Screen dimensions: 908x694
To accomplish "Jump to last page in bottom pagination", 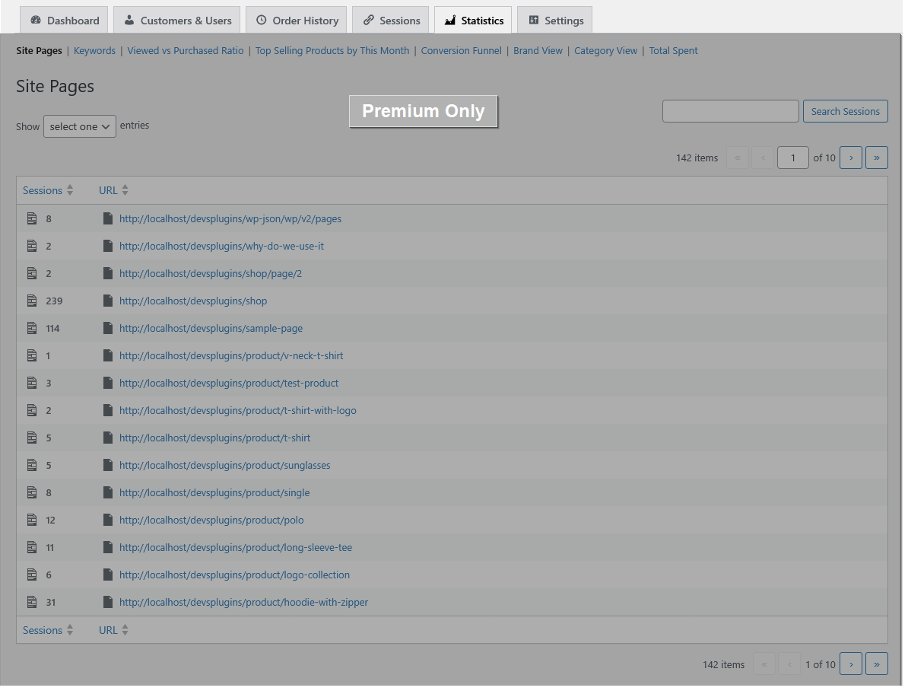I will [876, 665].
